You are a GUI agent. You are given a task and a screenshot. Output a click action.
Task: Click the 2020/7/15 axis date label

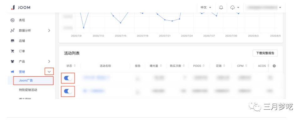click(121, 36)
